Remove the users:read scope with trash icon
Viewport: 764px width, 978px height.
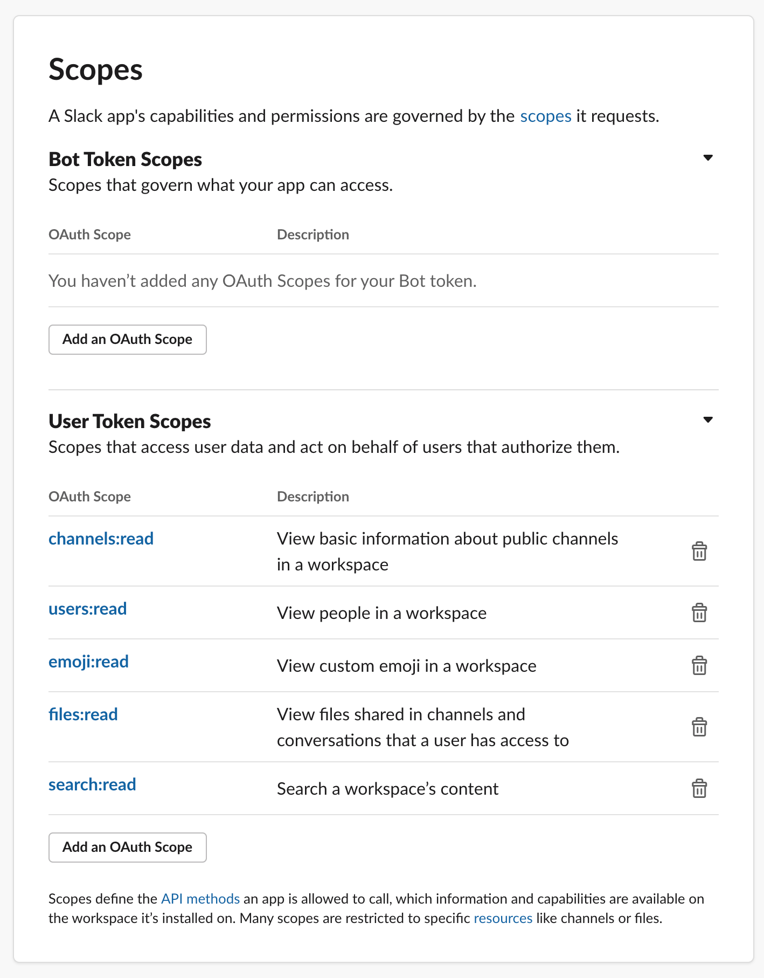tap(699, 613)
